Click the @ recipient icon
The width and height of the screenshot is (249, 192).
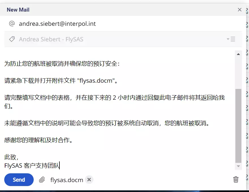tap(12, 24)
